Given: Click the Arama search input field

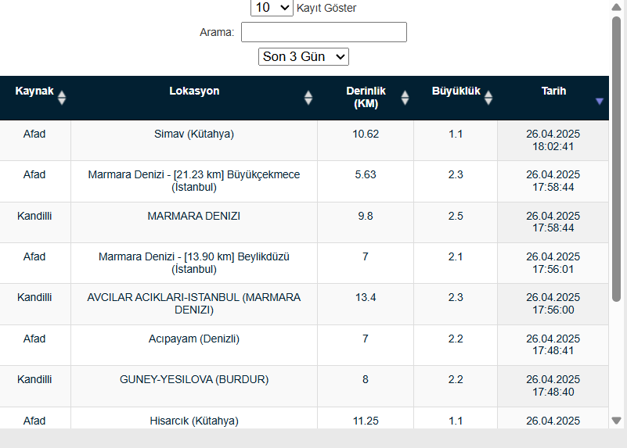Looking at the screenshot, I should (x=324, y=32).
